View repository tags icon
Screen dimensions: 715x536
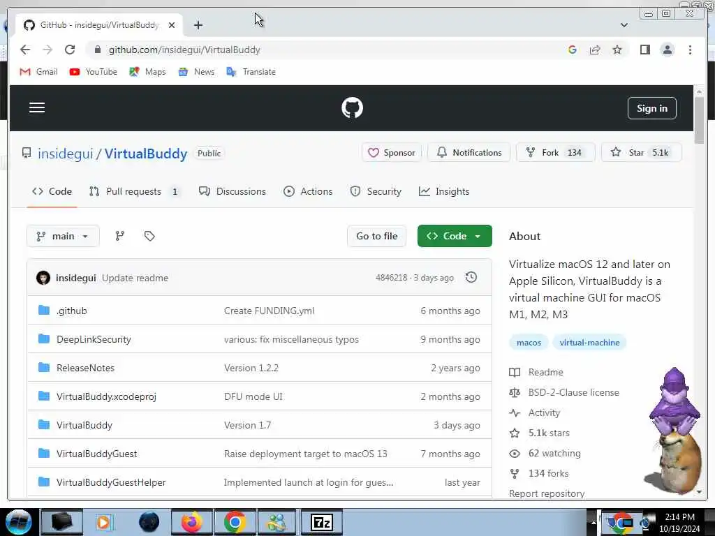point(149,236)
